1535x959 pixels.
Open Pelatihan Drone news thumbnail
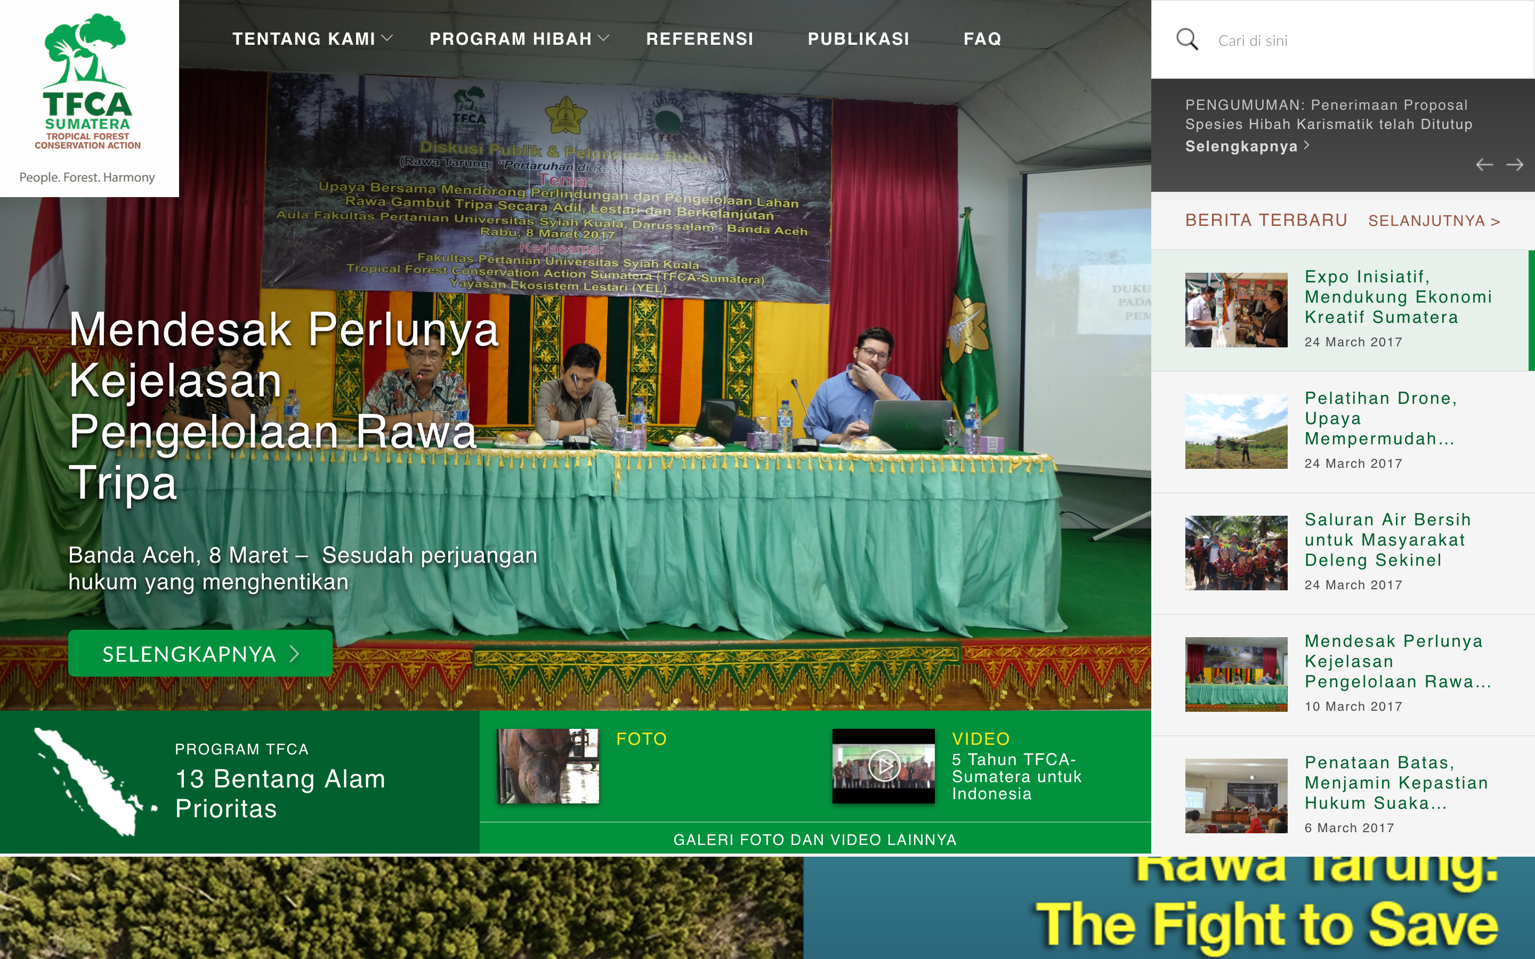pos(1236,432)
